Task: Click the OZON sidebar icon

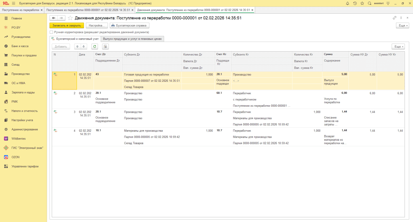Action: point(6,157)
